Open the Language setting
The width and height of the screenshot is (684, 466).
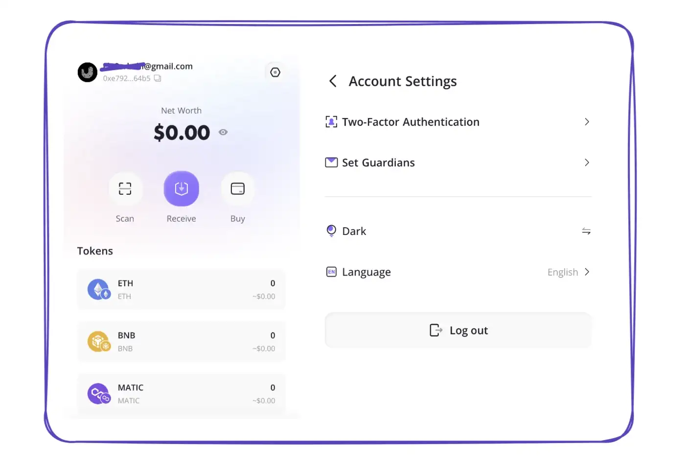[458, 272]
